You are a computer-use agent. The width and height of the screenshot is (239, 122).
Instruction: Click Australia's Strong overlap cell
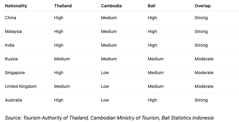(x=201, y=100)
